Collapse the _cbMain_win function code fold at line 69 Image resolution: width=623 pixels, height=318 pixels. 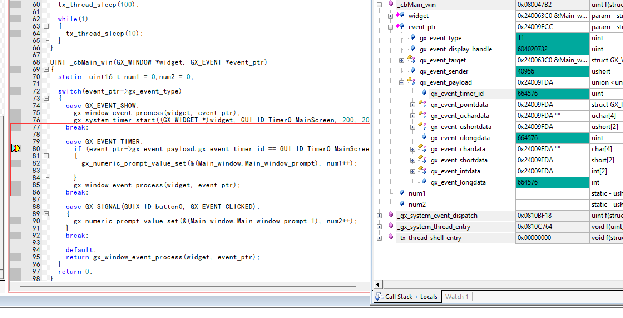coord(46,69)
